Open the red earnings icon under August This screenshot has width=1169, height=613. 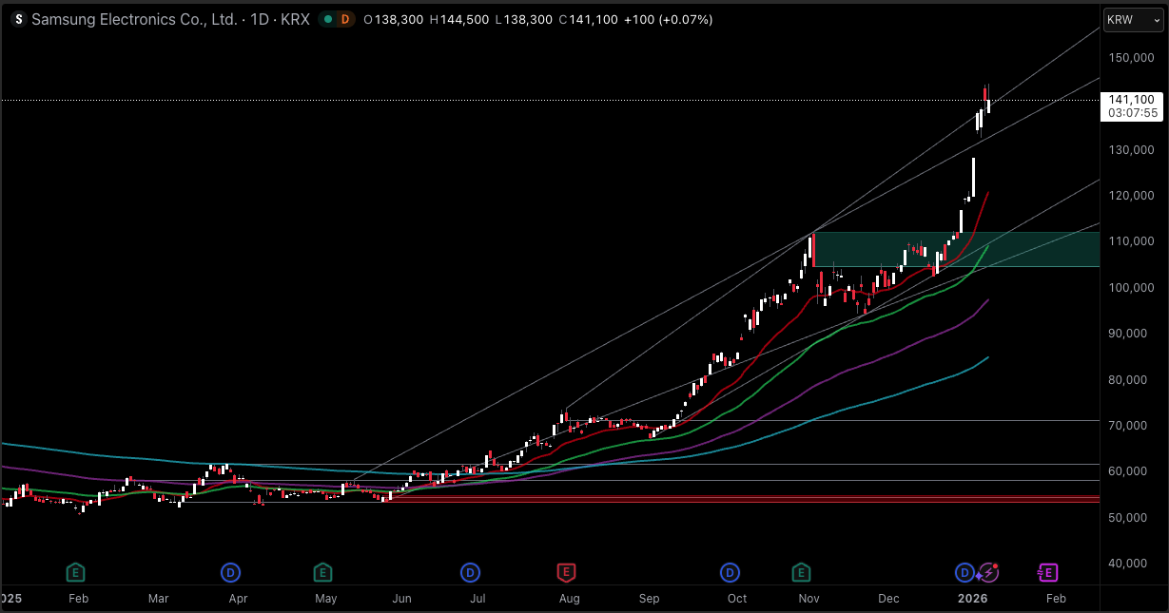coord(567,572)
